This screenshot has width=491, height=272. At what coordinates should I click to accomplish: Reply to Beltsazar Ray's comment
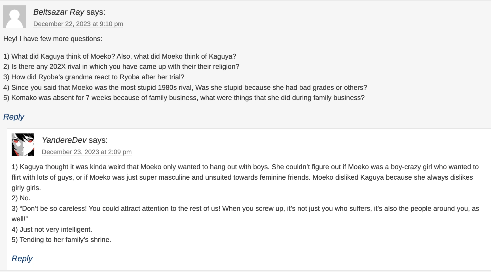coord(14,117)
